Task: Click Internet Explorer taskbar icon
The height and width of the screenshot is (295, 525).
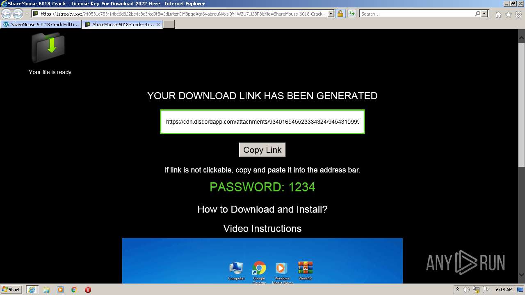Action: 32,290
